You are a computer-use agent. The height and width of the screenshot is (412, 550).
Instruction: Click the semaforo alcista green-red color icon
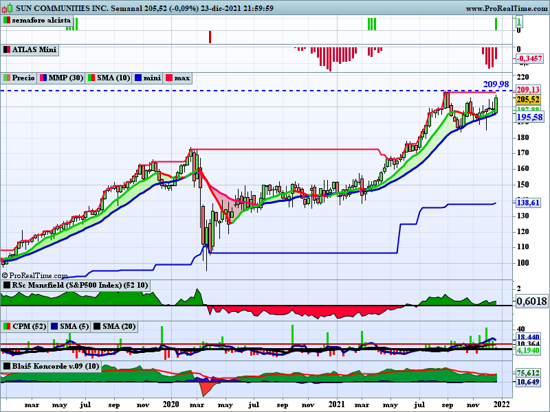tap(7, 21)
